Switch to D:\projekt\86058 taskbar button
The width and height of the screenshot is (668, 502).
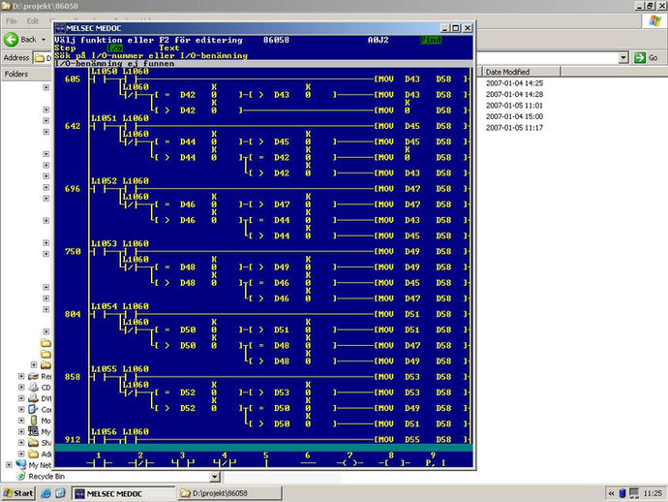coord(230,493)
